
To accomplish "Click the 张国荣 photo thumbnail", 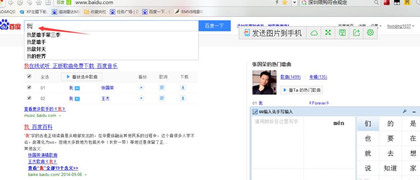I will [x=264, y=82].
